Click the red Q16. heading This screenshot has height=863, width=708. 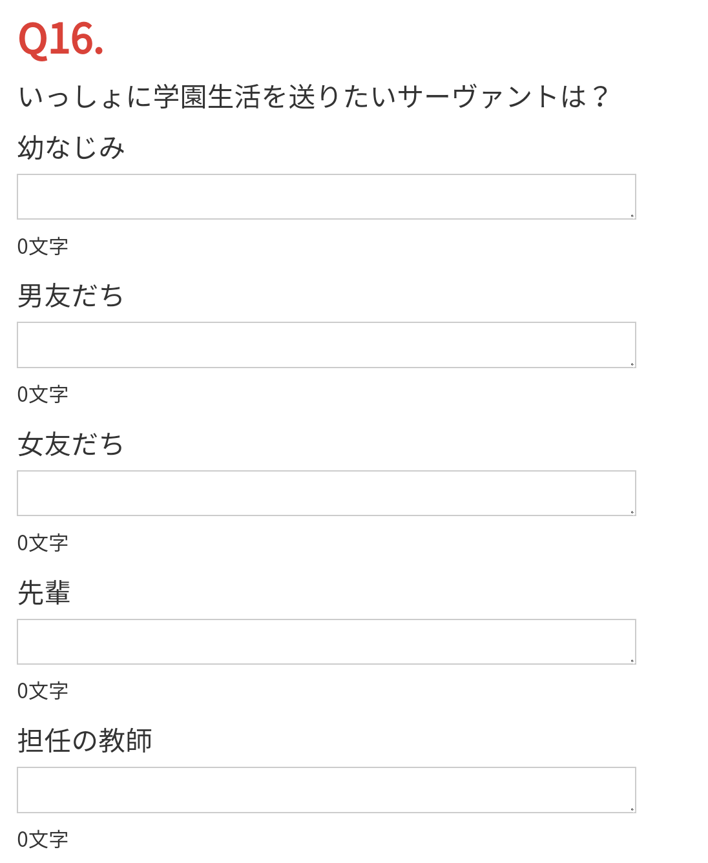(61, 39)
